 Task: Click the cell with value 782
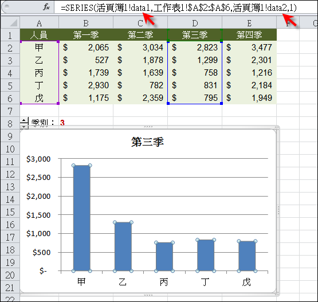(140, 85)
